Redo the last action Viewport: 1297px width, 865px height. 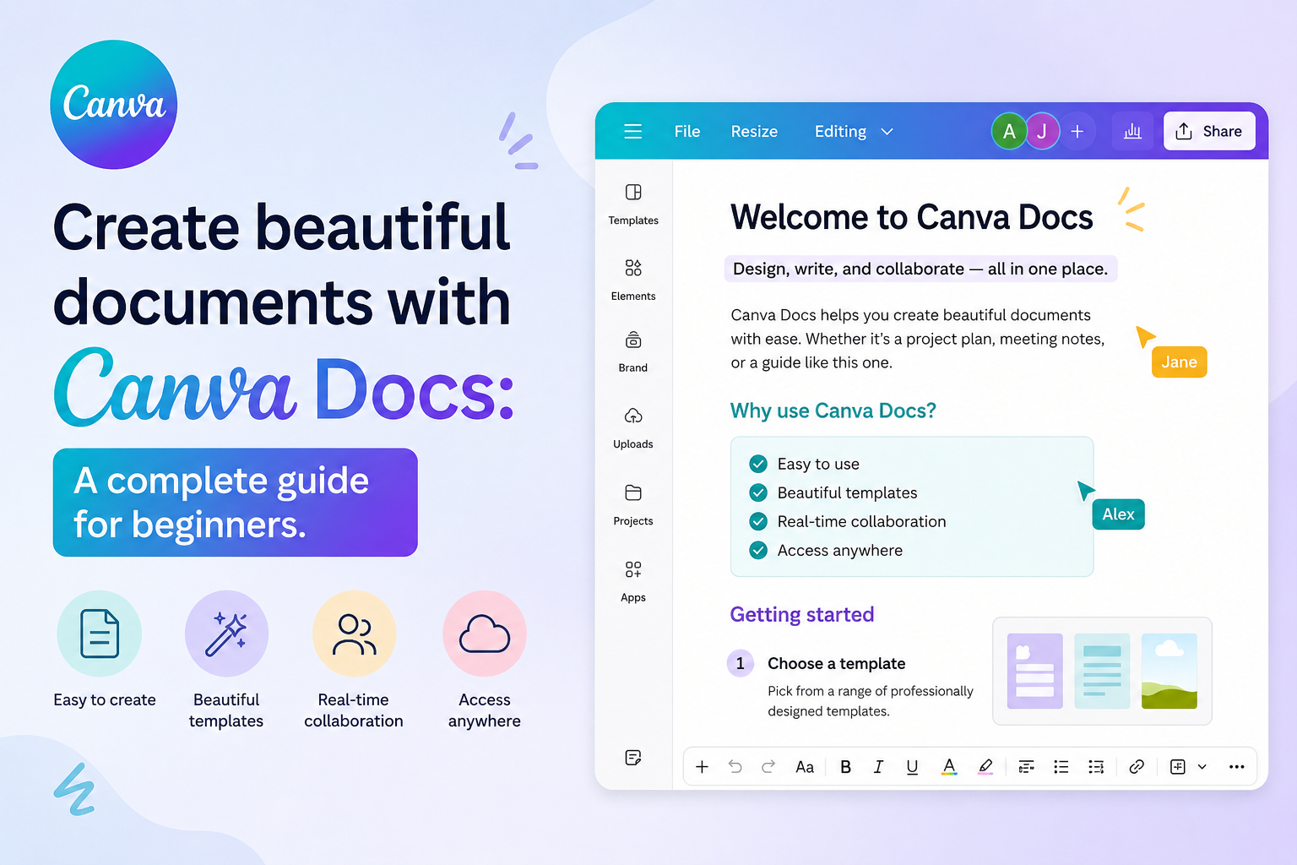(768, 766)
